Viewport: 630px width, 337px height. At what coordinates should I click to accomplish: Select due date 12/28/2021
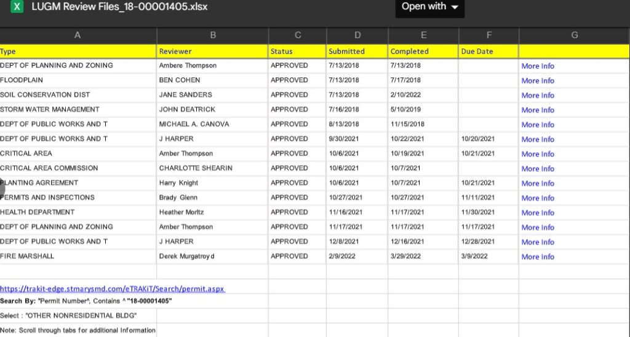(488, 241)
